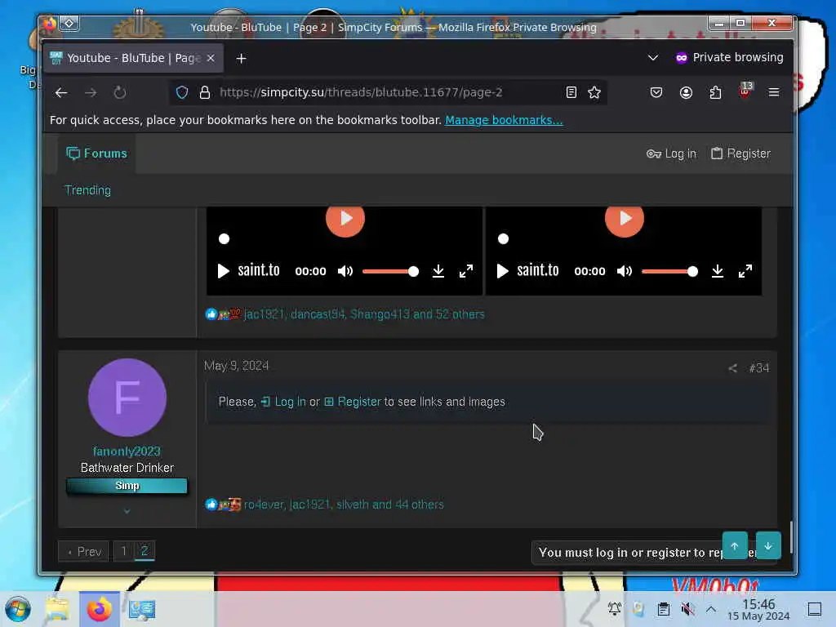Enter fullscreen on the right video
Viewport: 836px width, 627px height.
point(745,271)
